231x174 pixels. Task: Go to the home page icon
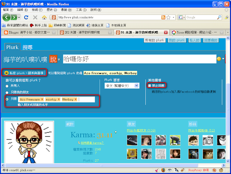tap(44, 17)
